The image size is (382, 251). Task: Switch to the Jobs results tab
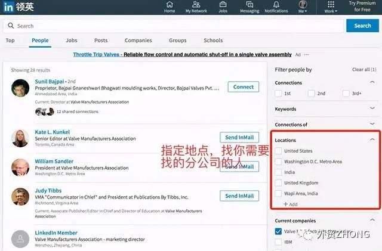72,41
